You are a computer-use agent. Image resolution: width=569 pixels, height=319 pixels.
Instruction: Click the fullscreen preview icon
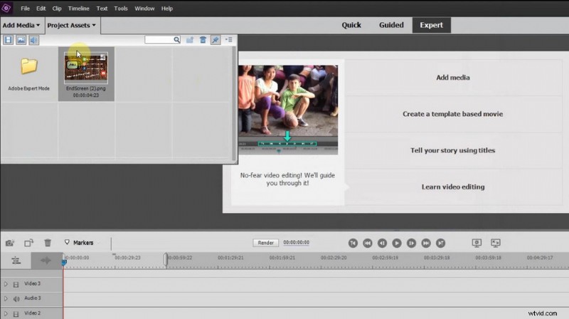coord(495,243)
